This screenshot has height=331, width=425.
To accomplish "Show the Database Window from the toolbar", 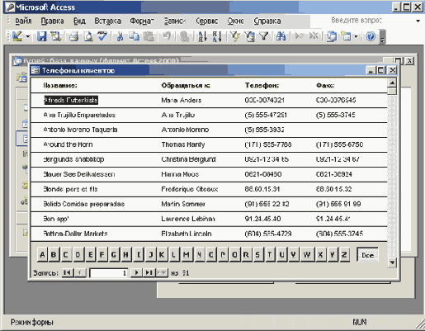I will (331, 36).
